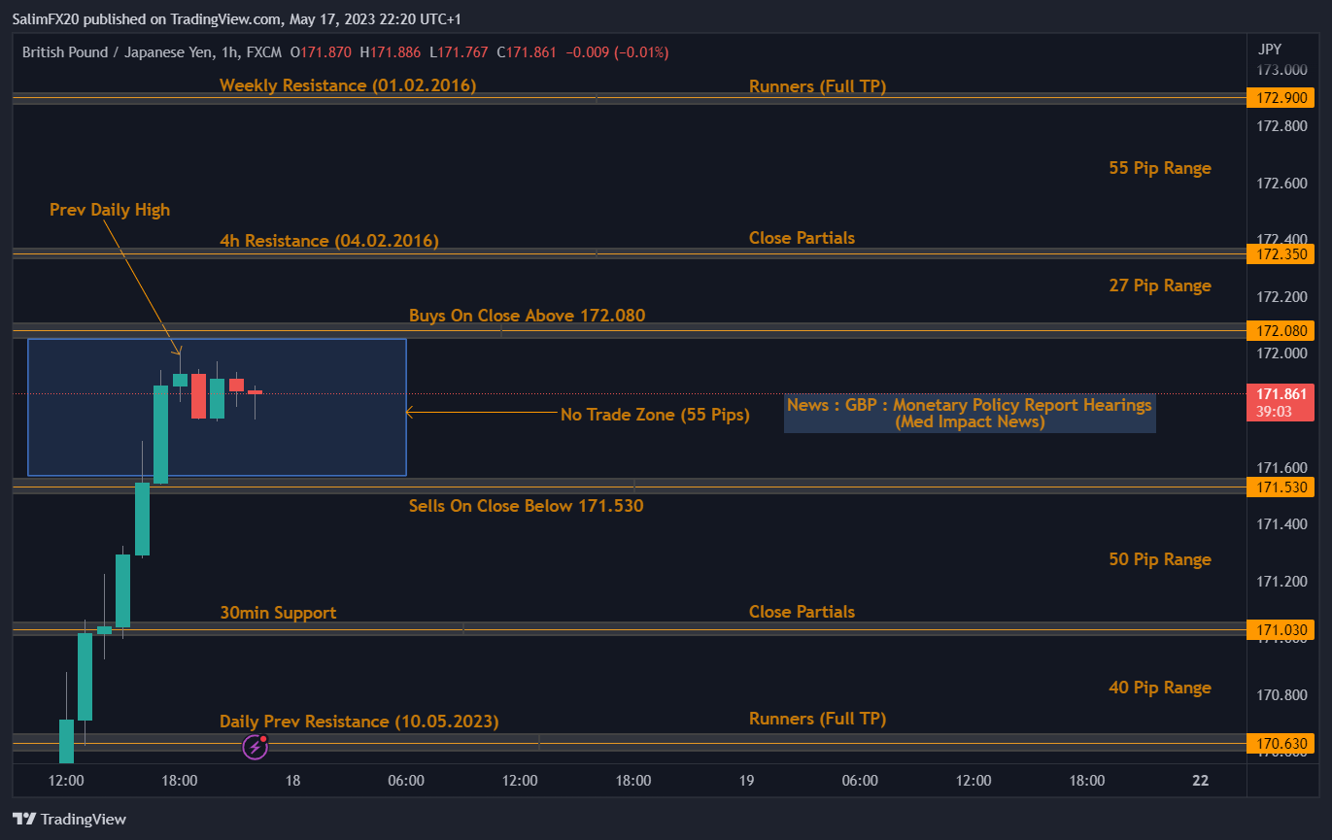This screenshot has height=840, width=1332.
Task: Select the Daily Prev Resistance (10.05.2023) label
Action: [x=359, y=722]
